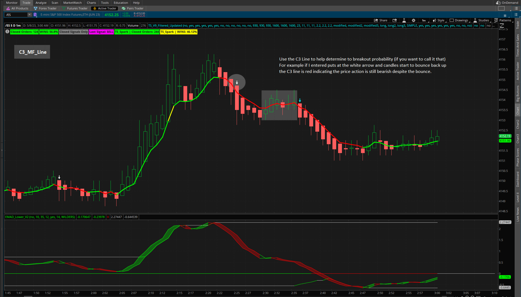Click the purple symbol link icon
The height and width of the screenshot is (297, 521).
pos(35,15)
